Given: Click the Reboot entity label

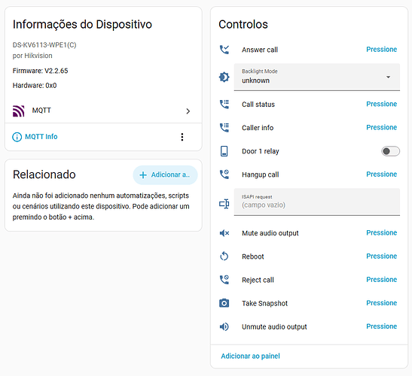Looking at the screenshot, I should [x=253, y=256].
